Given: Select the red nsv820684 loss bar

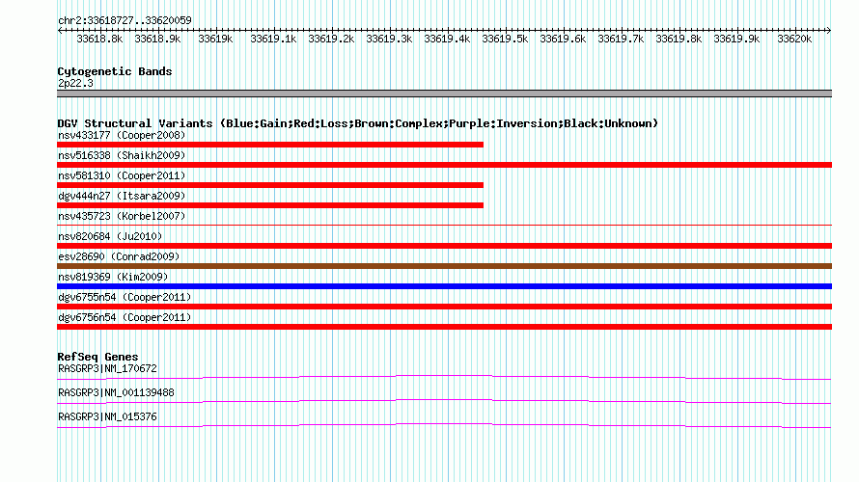Looking at the screenshot, I should tap(444, 246).
